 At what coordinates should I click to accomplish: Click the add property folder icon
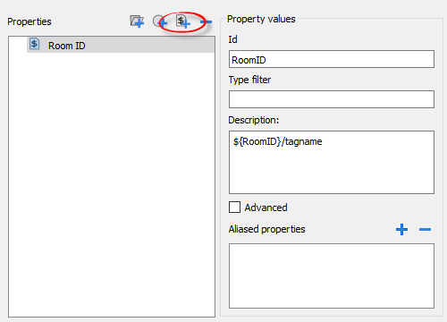click(137, 21)
